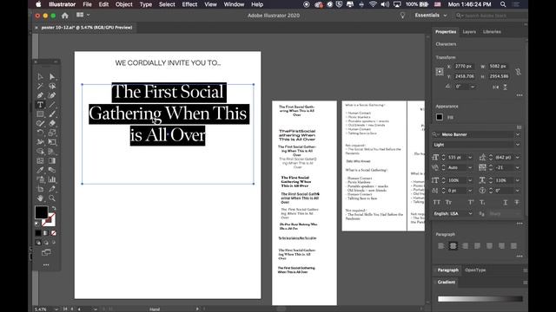Viewport: 556px width, 312px height.
Task: Select the Free Transform tool
Action: pos(52,142)
